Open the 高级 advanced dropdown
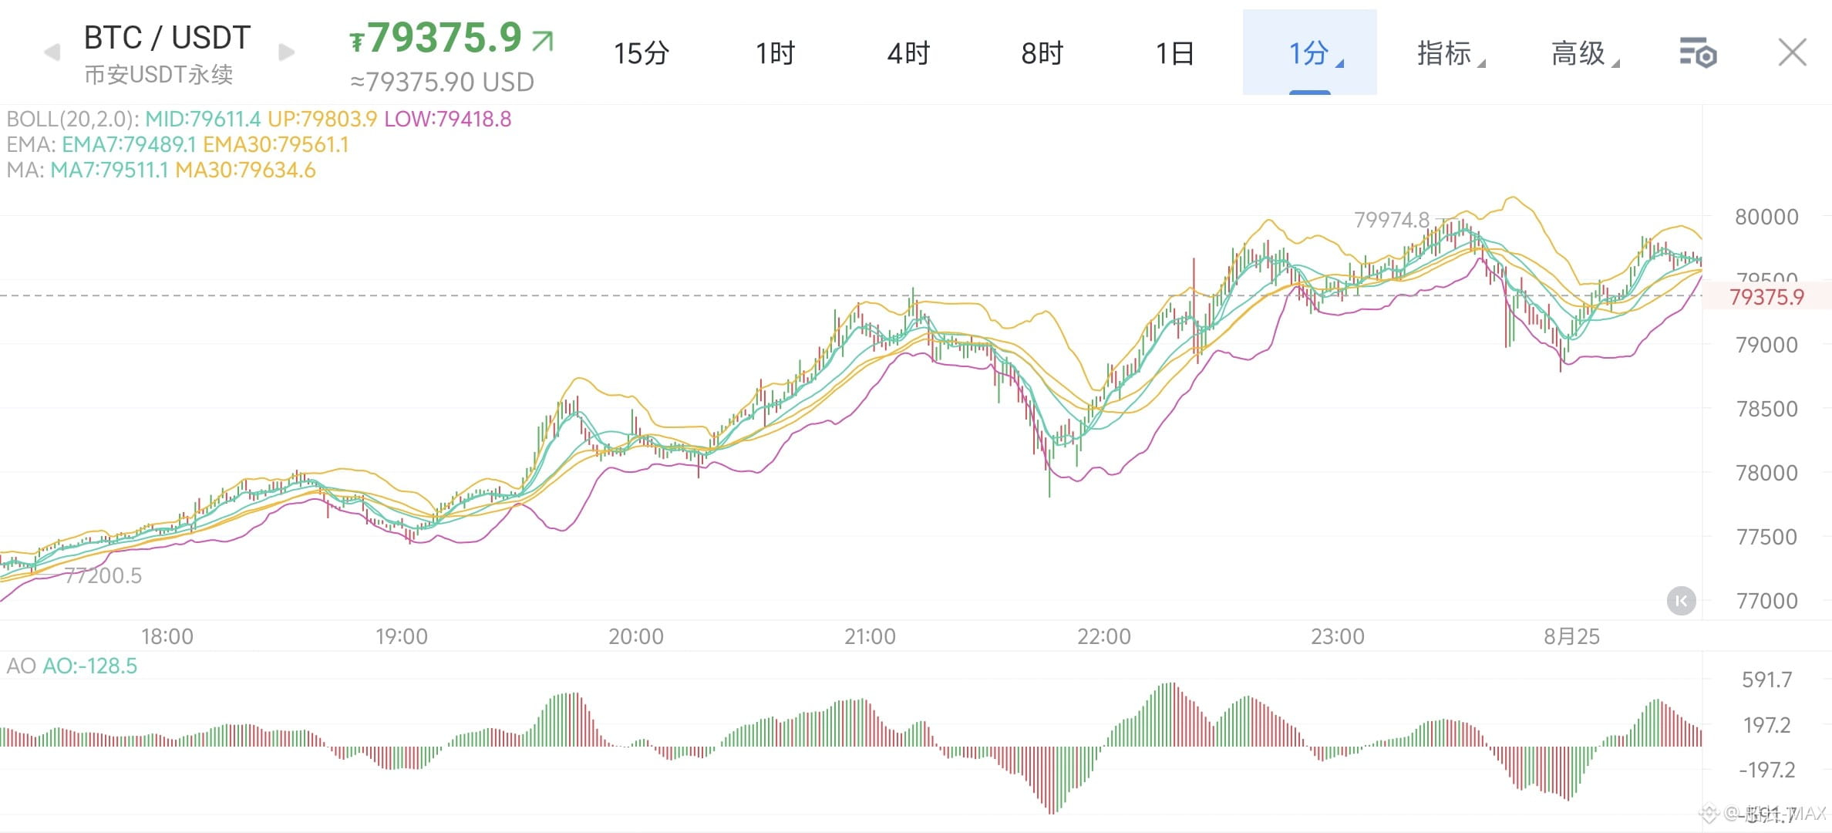The height and width of the screenshot is (833, 1832). 1584,53
